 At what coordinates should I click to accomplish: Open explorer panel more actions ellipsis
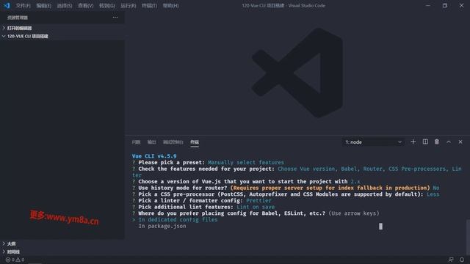(115, 18)
